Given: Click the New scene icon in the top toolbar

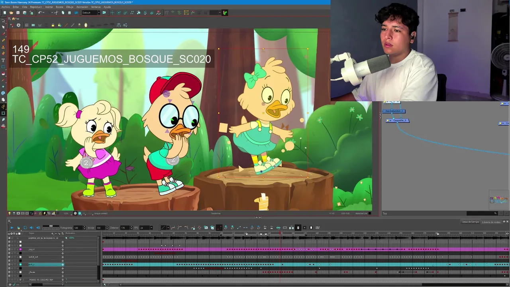Looking at the screenshot, I should click(5, 13).
